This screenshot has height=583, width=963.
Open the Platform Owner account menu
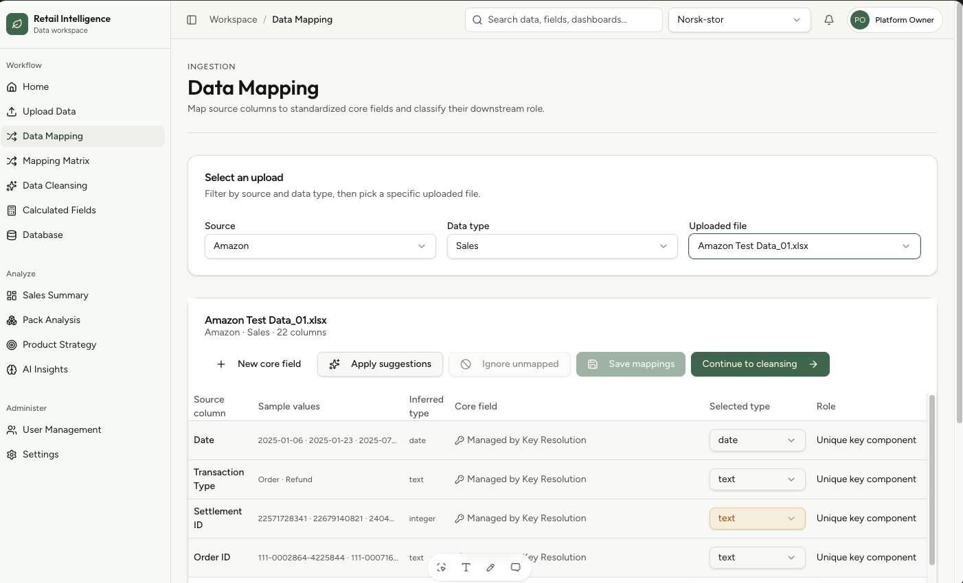point(895,20)
